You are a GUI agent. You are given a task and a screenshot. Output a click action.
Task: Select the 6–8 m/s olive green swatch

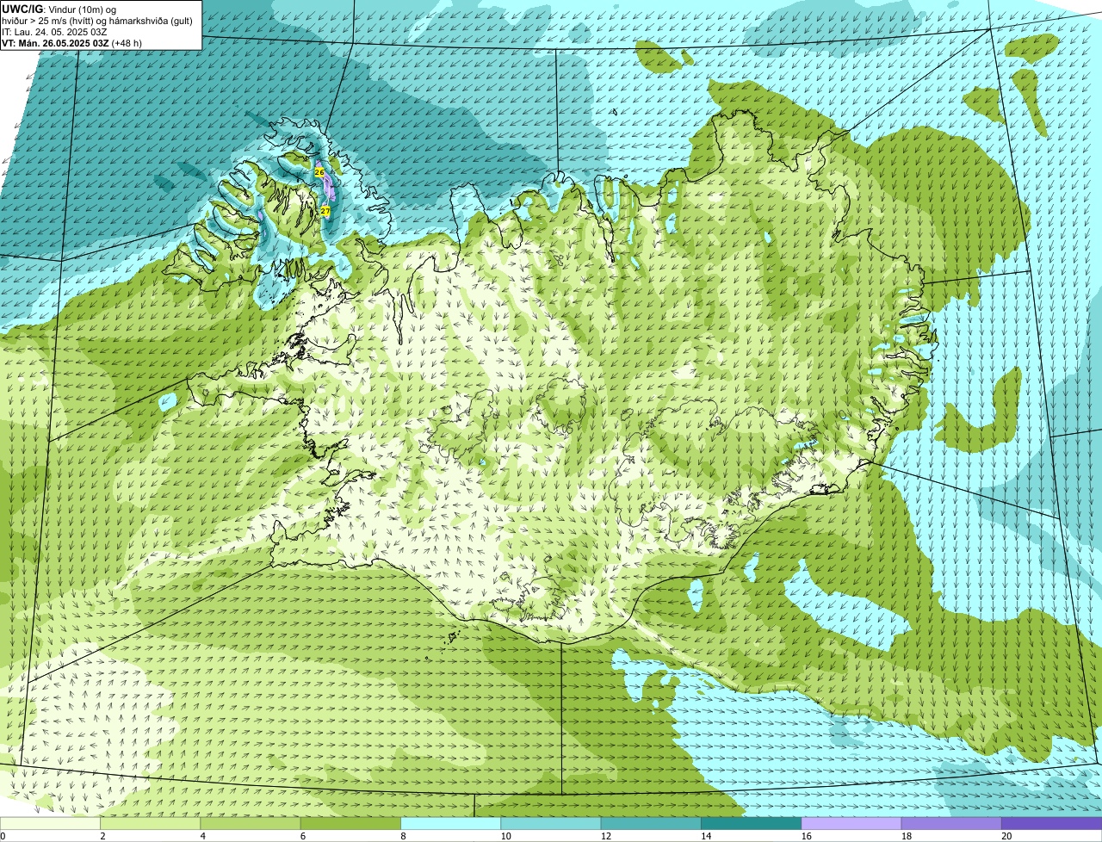(350, 823)
